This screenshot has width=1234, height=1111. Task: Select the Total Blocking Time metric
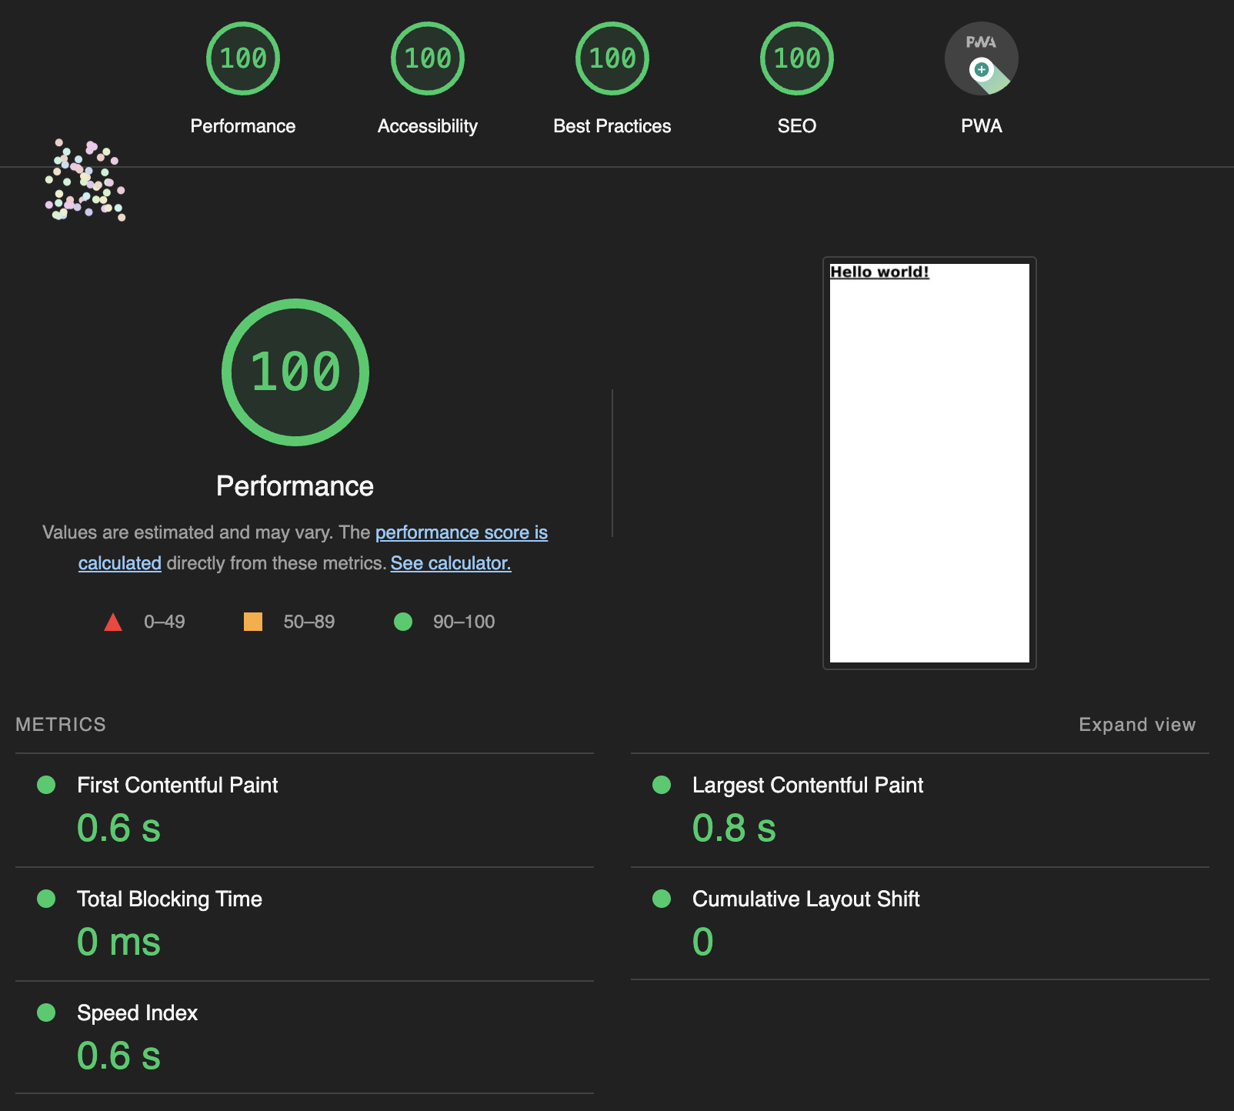click(168, 899)
